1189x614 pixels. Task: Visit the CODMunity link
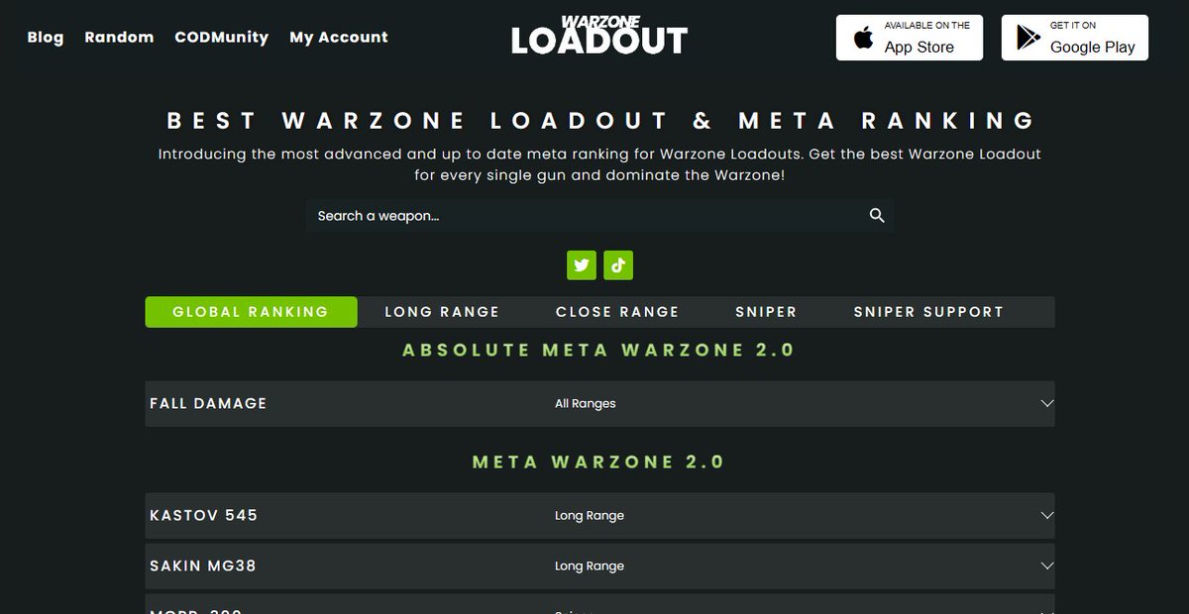pos(222,38)
